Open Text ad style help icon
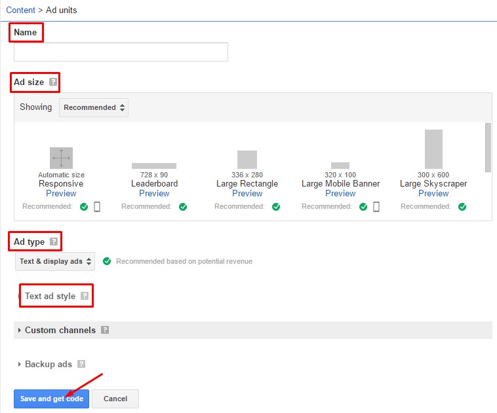This screenshot has width=497, height=413. pos(85,296)
